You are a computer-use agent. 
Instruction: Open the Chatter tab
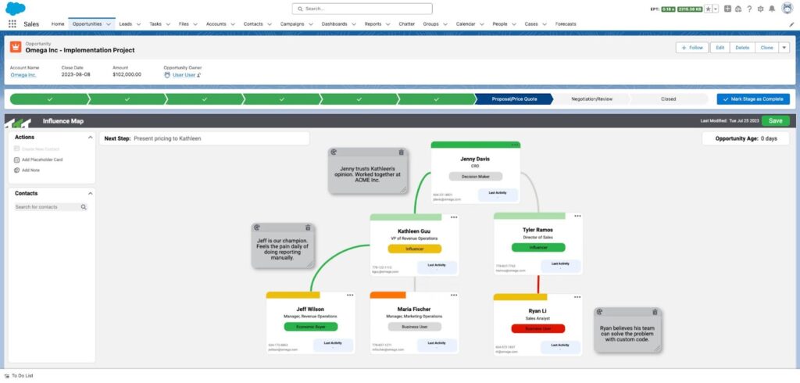(406, 24)
